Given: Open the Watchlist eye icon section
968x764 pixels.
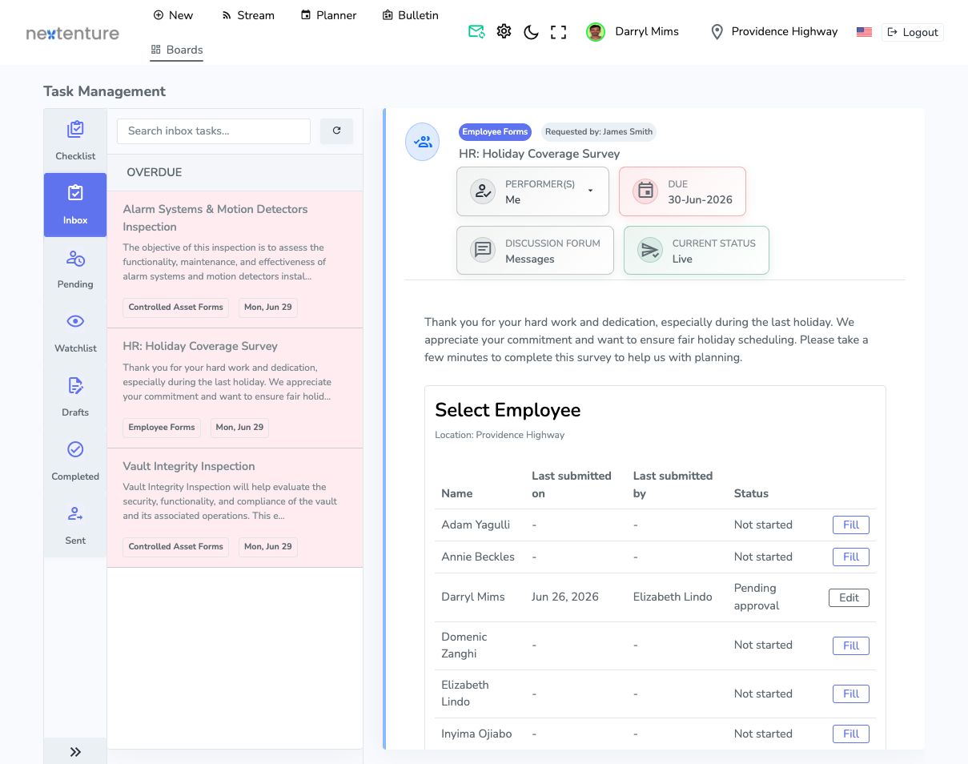Looking at the screenshot, I should point(75,321).
